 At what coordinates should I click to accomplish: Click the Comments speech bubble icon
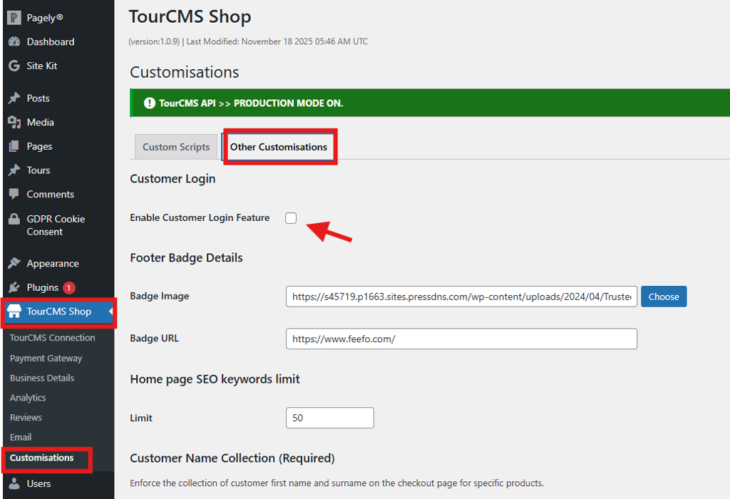point(14,194)
